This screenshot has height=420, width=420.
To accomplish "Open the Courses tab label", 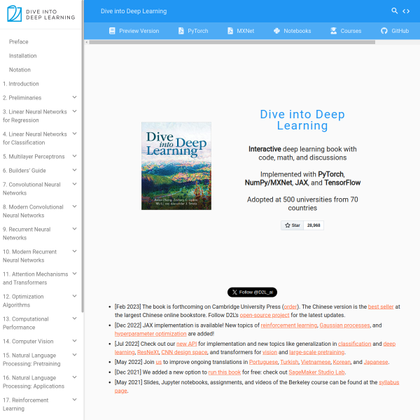I will pos(351,31).
